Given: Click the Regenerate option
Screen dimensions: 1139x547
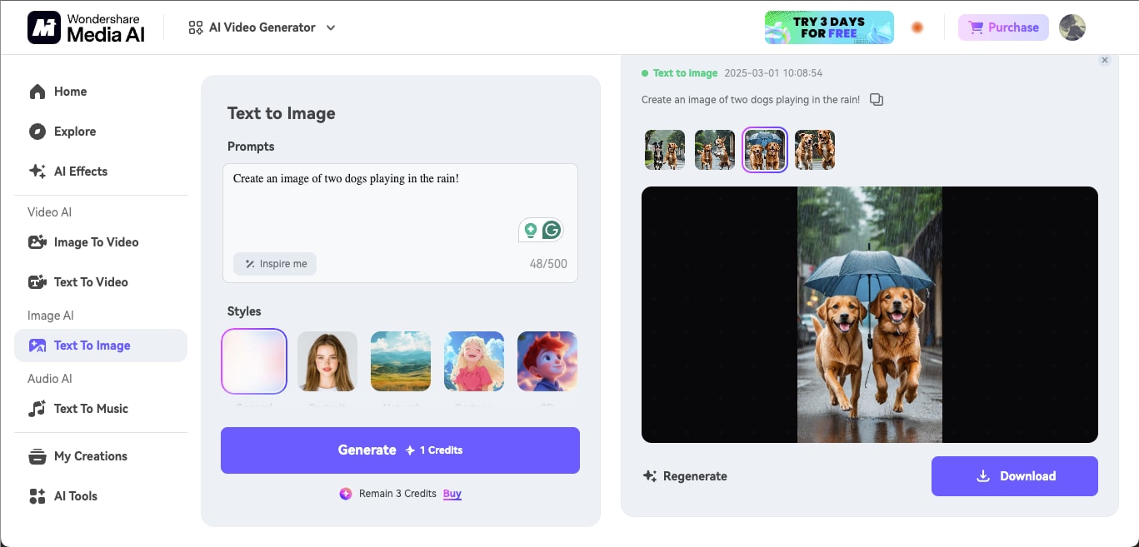Looking at the screenshot, I should tap(685, 475).
